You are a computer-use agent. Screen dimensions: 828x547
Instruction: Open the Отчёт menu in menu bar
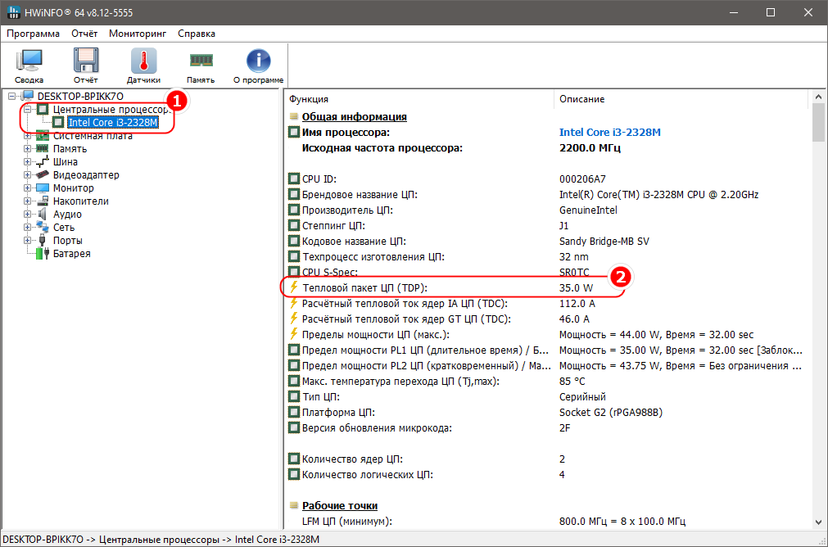[84, 34]
